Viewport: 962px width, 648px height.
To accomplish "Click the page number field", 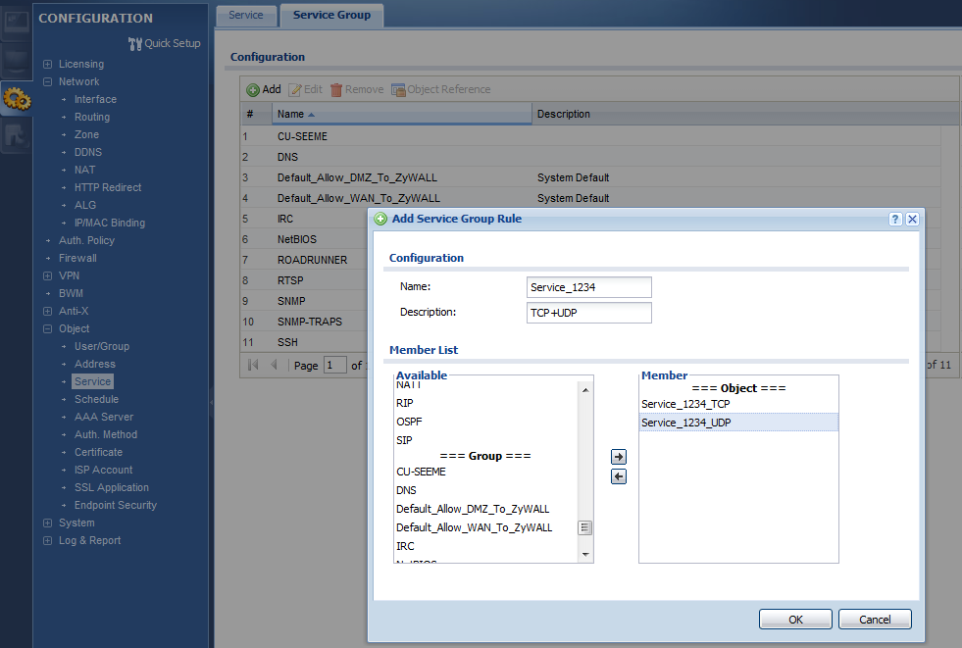I will pyautogui.click(x=334, y=366).
